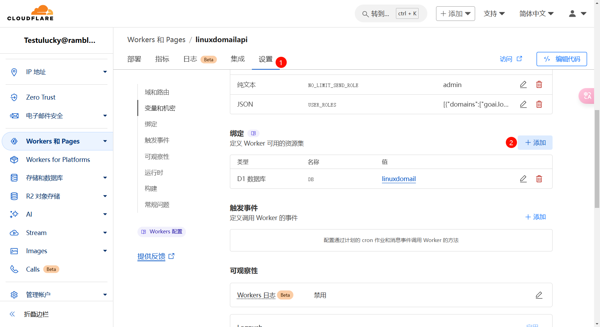Image resolution: width=600 pixels, height=327 pixels.
Task: Select 运行时 in settings navigation
Action: [x=154, y=173]
